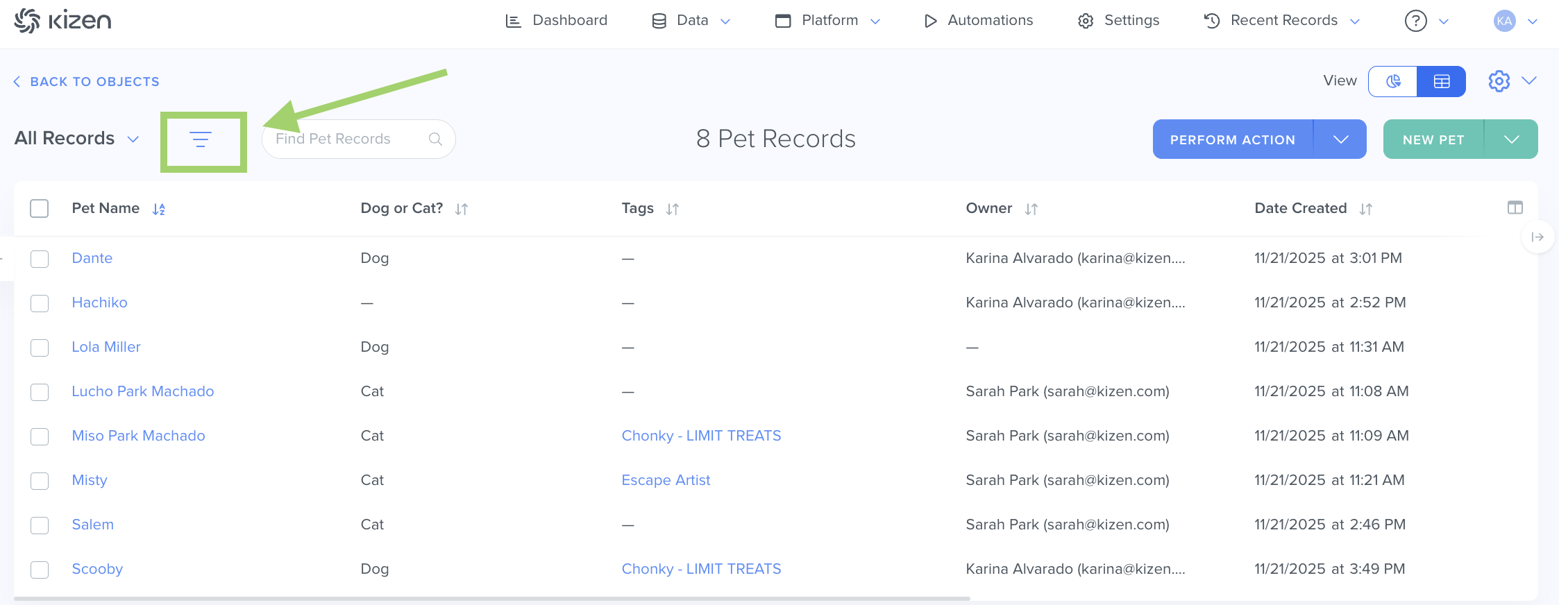Sort by Dog or Cat? column
The height and width of the screenshot is (605, 1559).
[x=462, y=209]
